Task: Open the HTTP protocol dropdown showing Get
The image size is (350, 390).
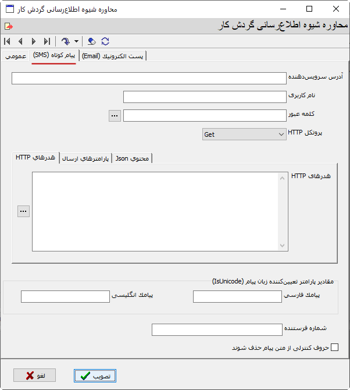Action: 244,134
